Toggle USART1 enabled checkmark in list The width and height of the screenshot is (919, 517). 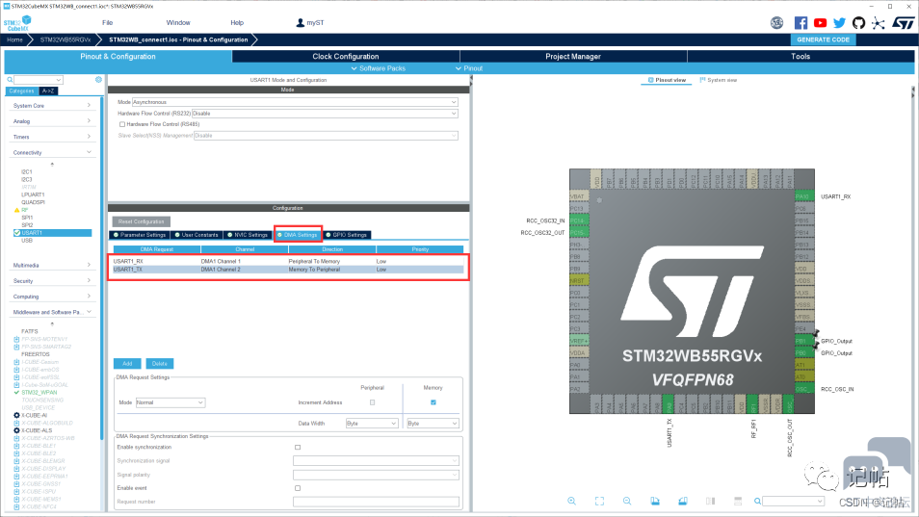[16, 233]
